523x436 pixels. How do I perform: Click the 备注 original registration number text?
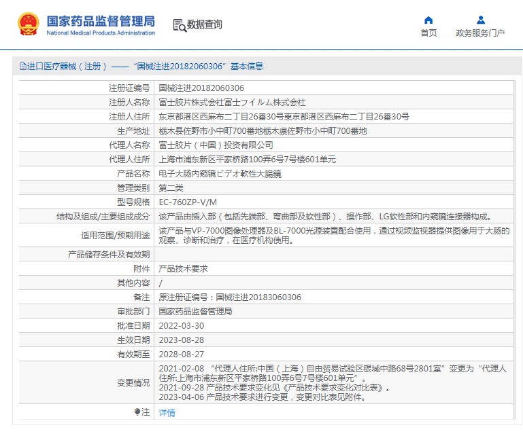[x=229, y=297]
